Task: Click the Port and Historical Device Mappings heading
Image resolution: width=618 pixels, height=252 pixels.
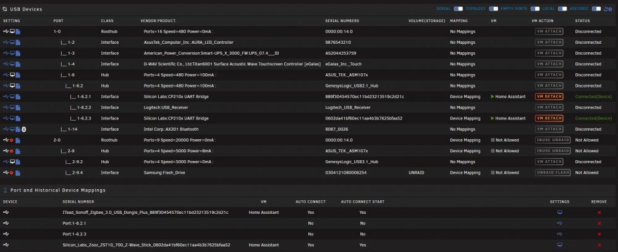Action: point(58,190)
